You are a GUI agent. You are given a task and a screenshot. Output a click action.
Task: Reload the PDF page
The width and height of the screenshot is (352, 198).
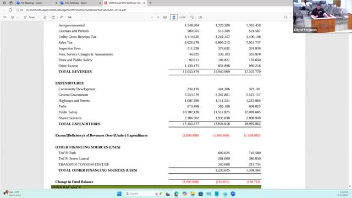click(10, 10)
